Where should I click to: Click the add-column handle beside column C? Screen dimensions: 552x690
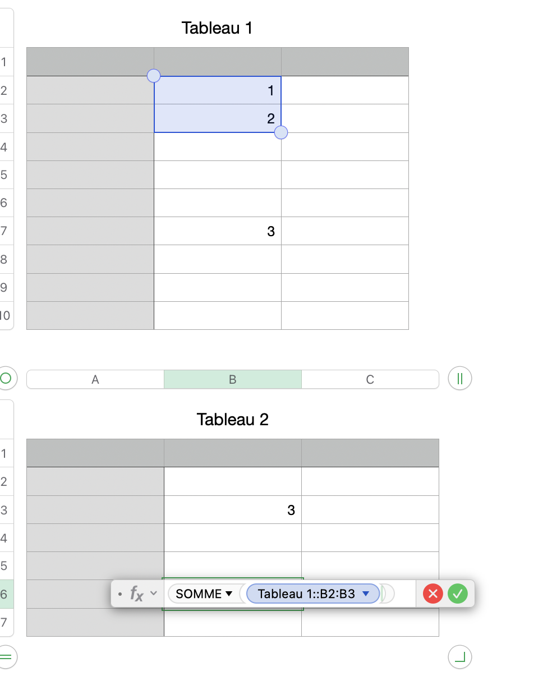tap(460, 379)
